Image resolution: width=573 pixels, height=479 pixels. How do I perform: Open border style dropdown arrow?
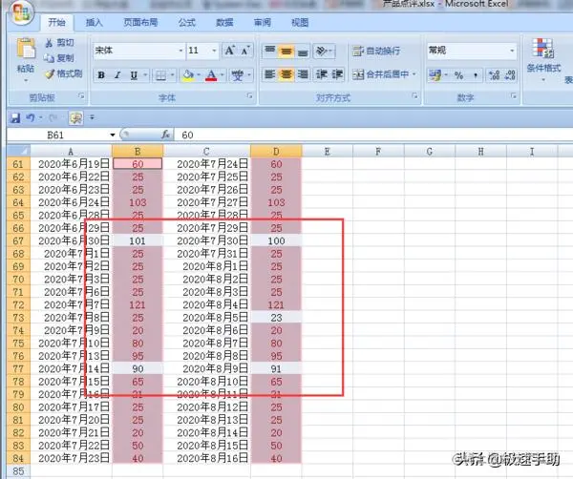[172, 75]
